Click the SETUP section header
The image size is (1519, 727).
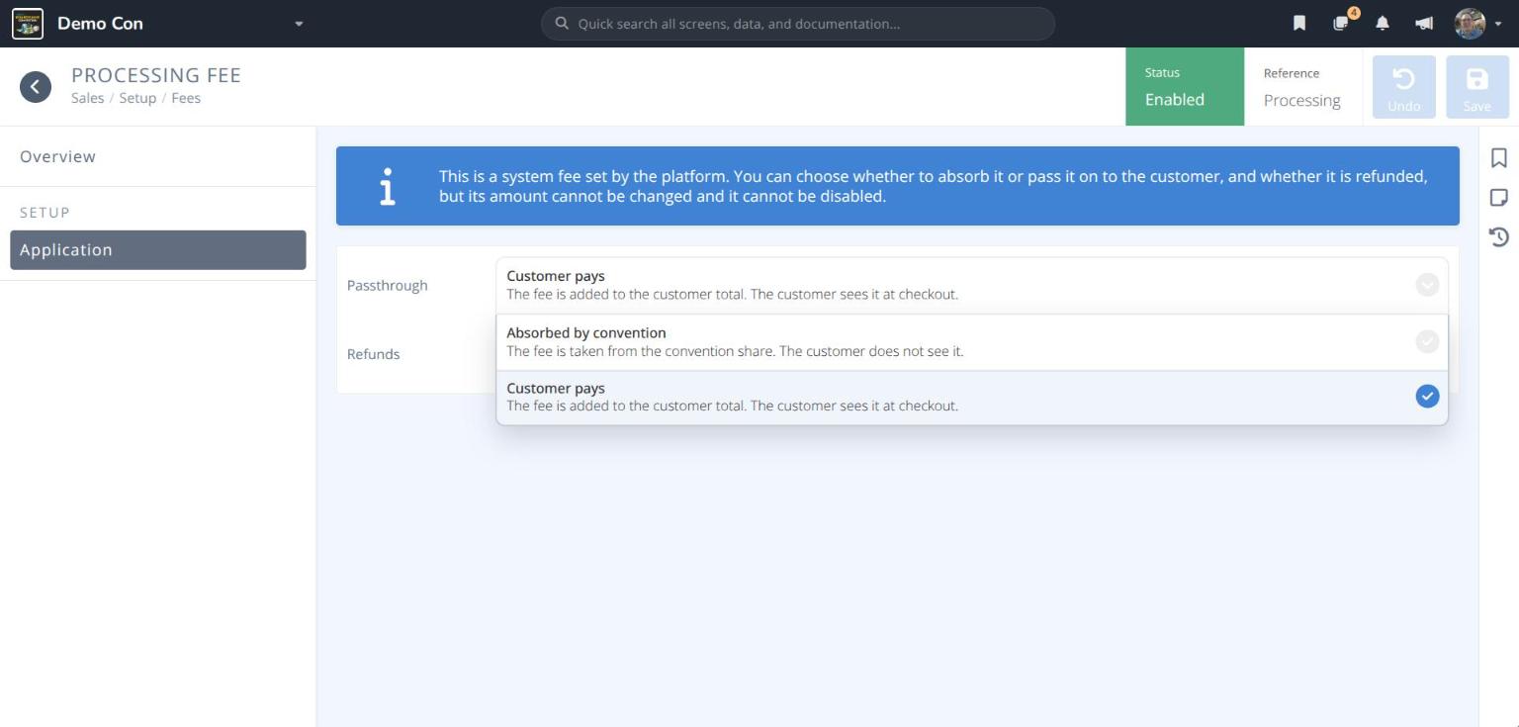tap(45, 213)
